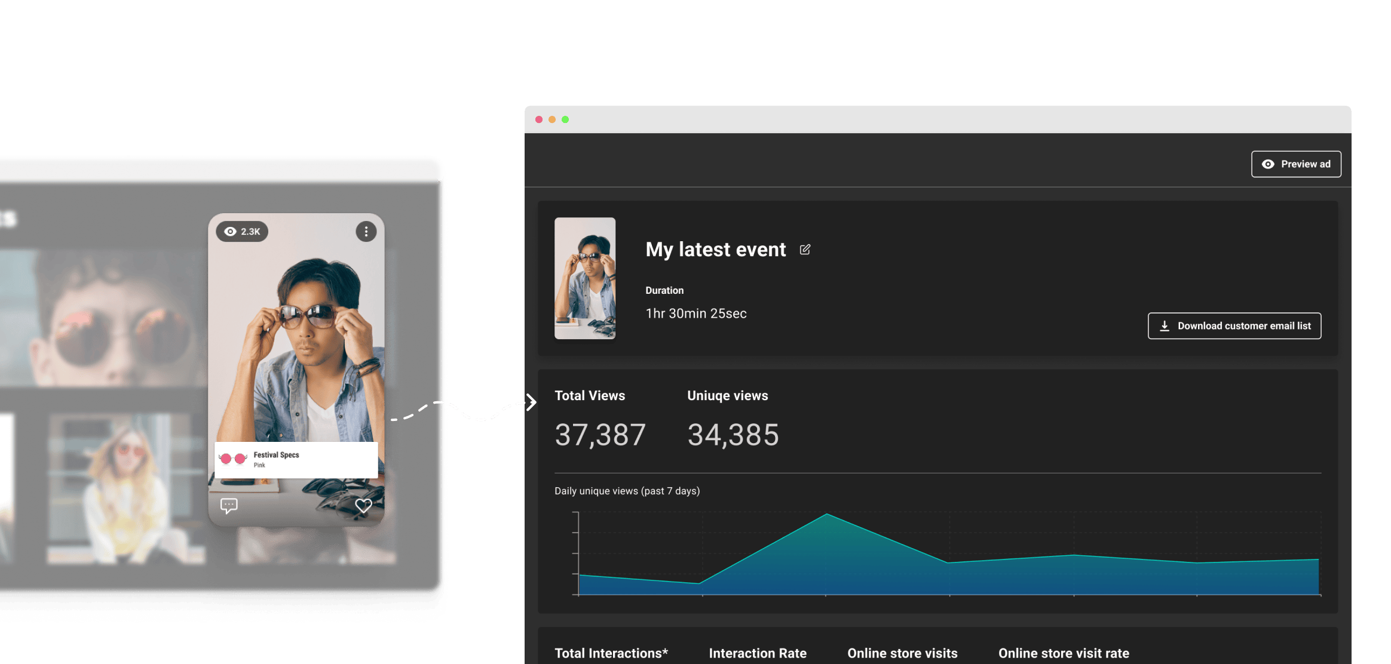Click the Preview ad button
Image resolution: width=1391 pixels, height=664 pixels.
click(x=1296, y=164)
